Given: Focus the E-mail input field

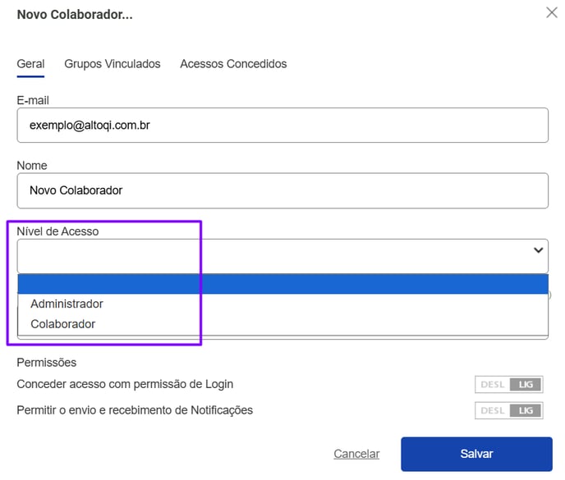Looking at the screenshot, I should [x=282, y=126].
